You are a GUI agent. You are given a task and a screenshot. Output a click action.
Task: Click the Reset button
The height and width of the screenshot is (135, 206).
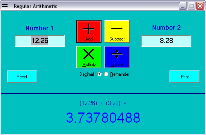22,76
